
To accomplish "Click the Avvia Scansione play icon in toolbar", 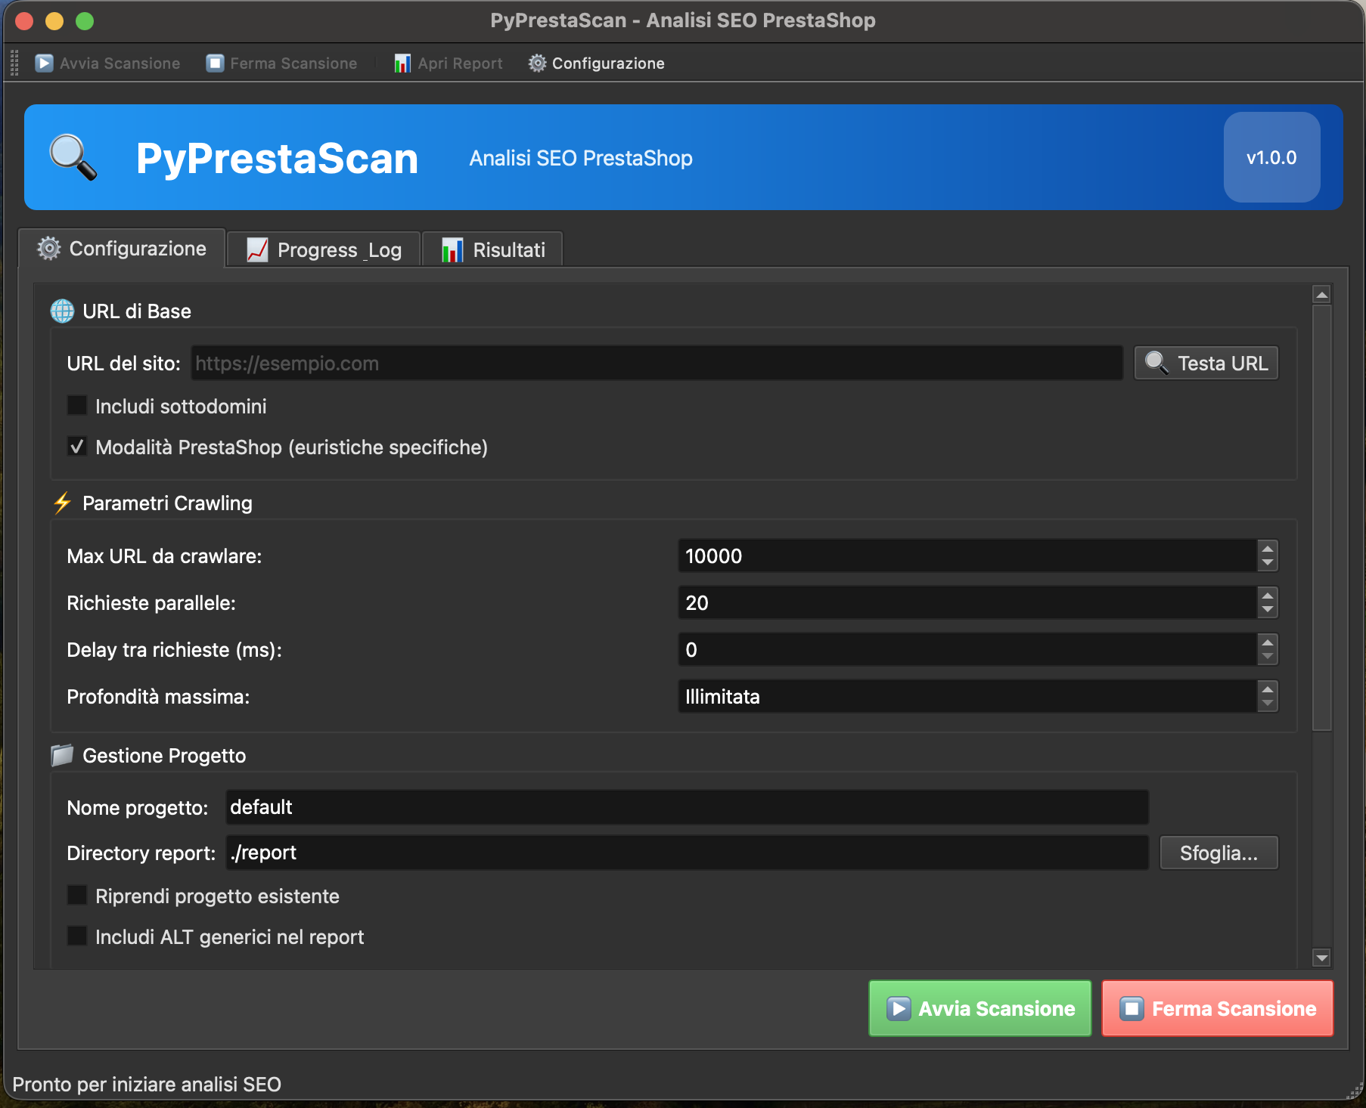I will pyautogui.click(x=44, y=63).
